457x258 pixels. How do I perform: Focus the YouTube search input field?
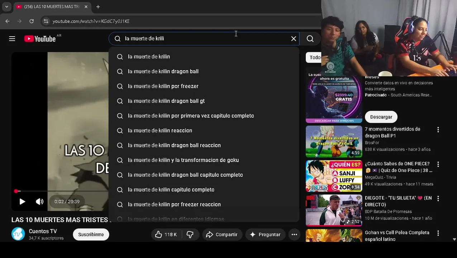point(204,39)
